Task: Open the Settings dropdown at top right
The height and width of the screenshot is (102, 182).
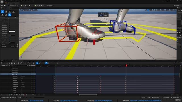Action: click(x=177, y=5)
